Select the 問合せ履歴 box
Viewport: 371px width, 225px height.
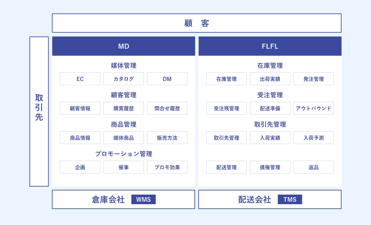(167, 108)
